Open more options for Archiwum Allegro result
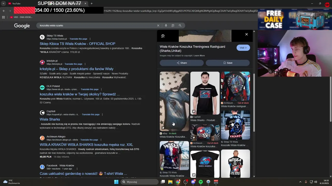Viewport: 332px width, 186px height. pos(101,140)
